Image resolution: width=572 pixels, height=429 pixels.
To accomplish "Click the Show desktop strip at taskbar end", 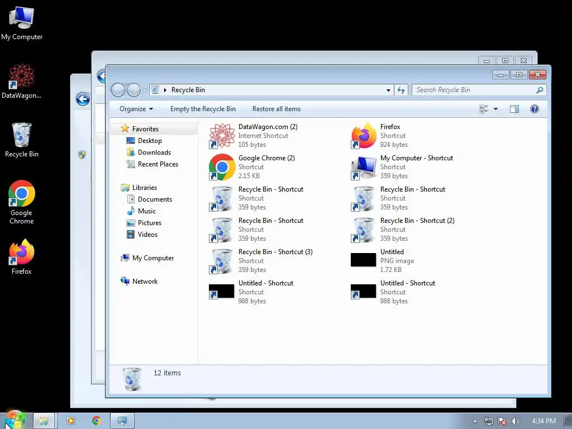I will [x=568, y=421].
